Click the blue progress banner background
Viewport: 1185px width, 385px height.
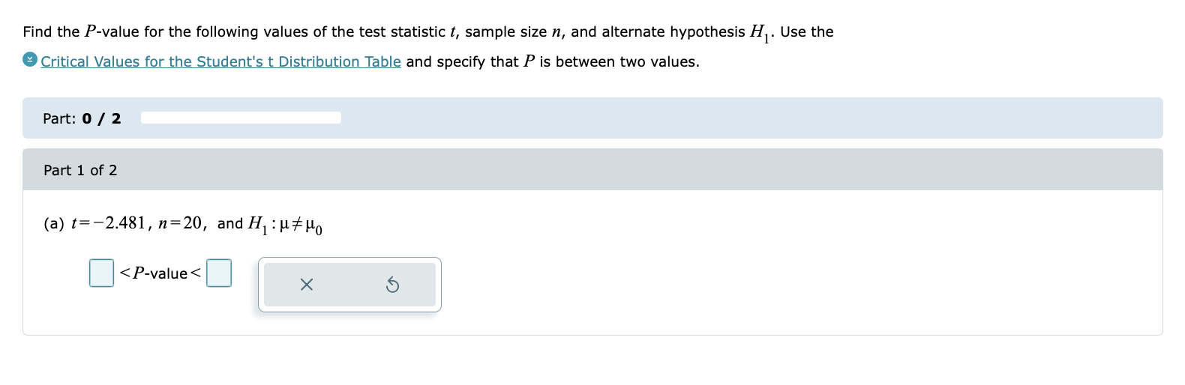click(750, 118)
